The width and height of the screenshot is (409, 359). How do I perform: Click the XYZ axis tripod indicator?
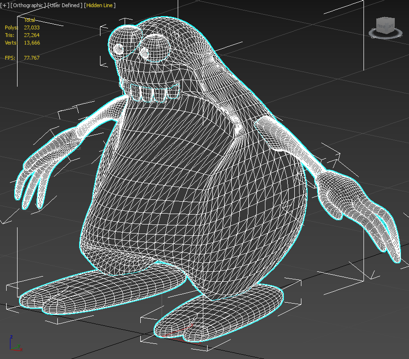(x=16, y=344)
